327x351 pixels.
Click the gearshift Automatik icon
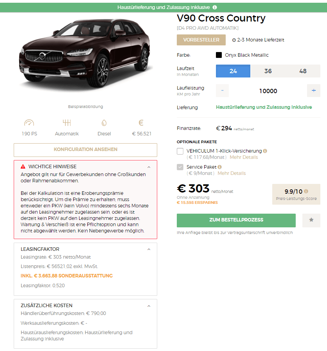pyautogui.click(x=67, y=122)
